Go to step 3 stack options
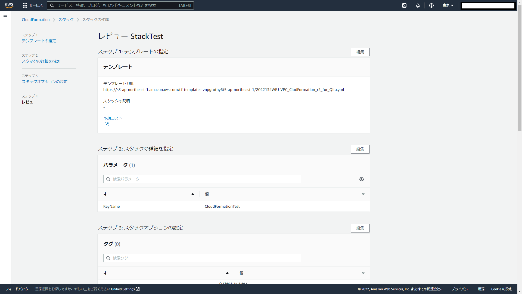Viewport: 522px width, 294px height. pyautogui.click(x=45, y=82)
